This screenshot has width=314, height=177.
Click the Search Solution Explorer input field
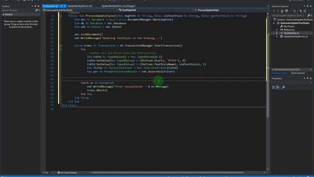point(289,15)
